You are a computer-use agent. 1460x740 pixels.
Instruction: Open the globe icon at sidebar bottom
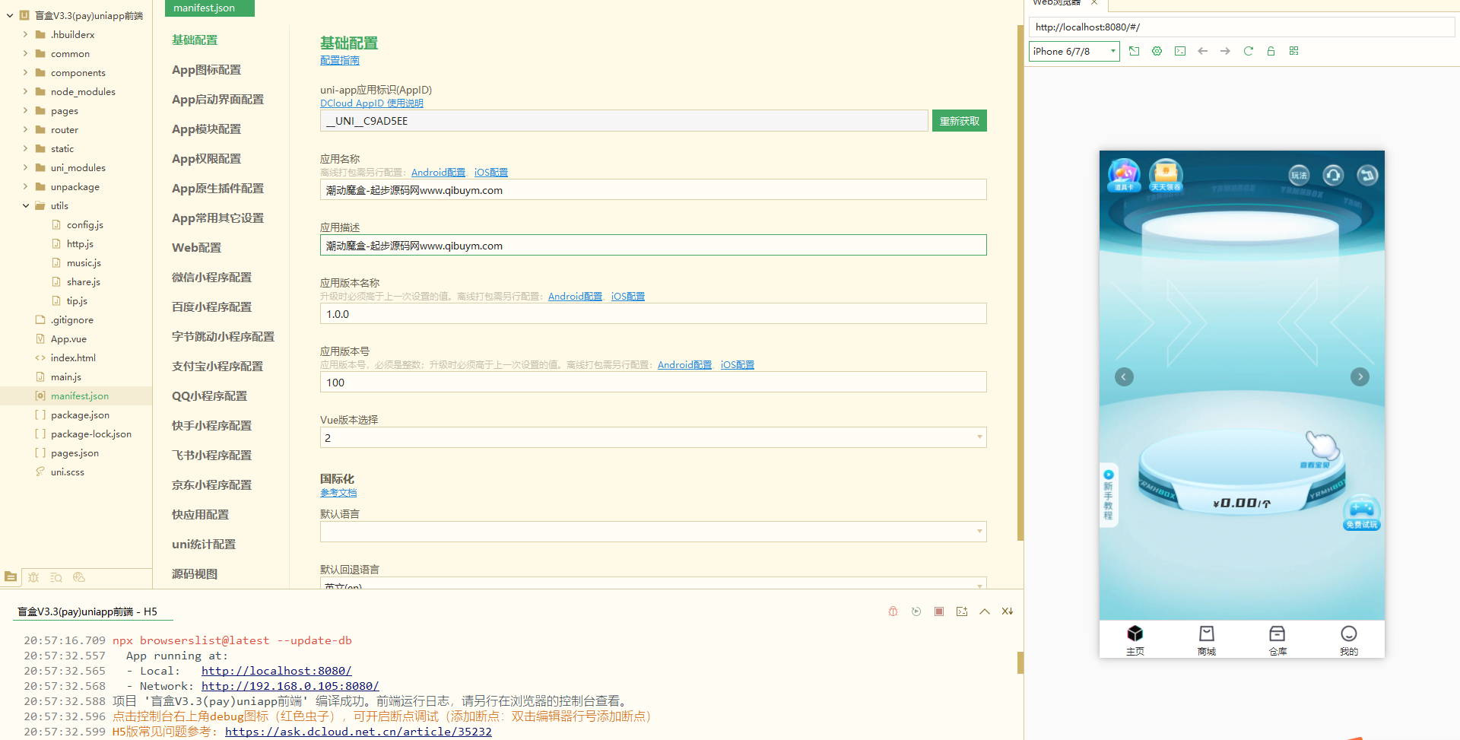[x=79, y=577]
